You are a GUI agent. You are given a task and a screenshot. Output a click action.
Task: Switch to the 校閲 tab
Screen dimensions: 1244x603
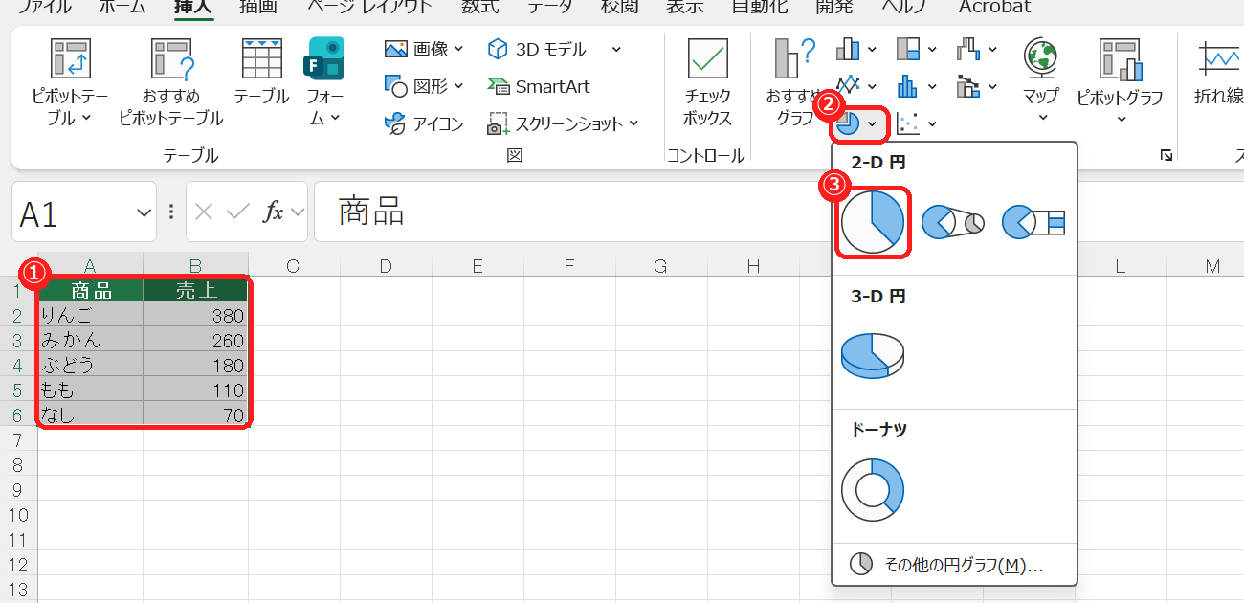click(621, 7)
